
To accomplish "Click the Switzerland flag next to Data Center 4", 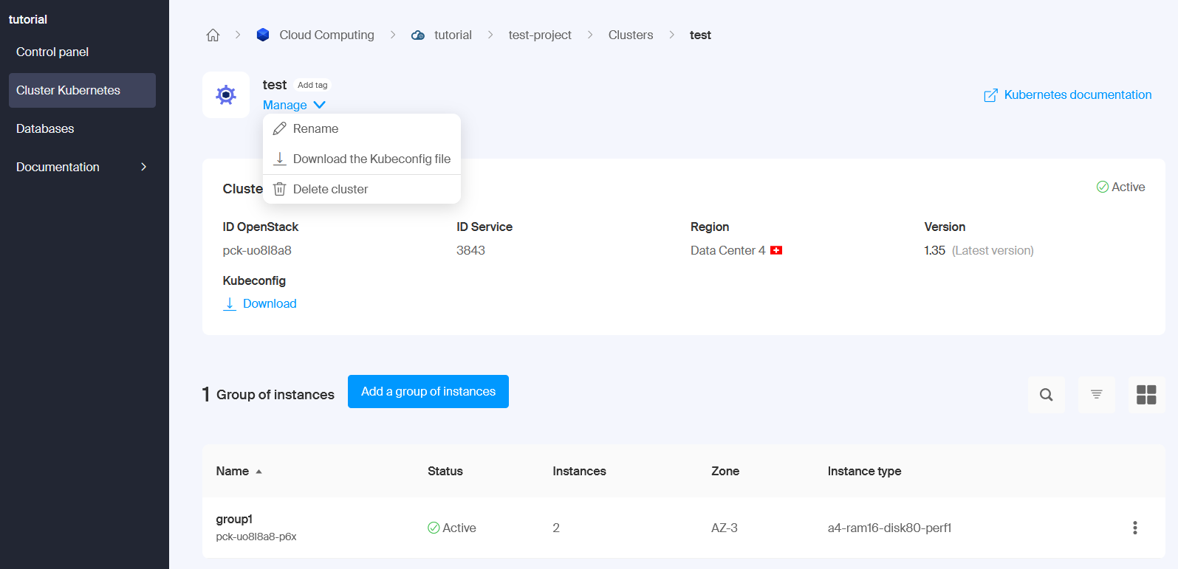I will (x=776, y=250).
